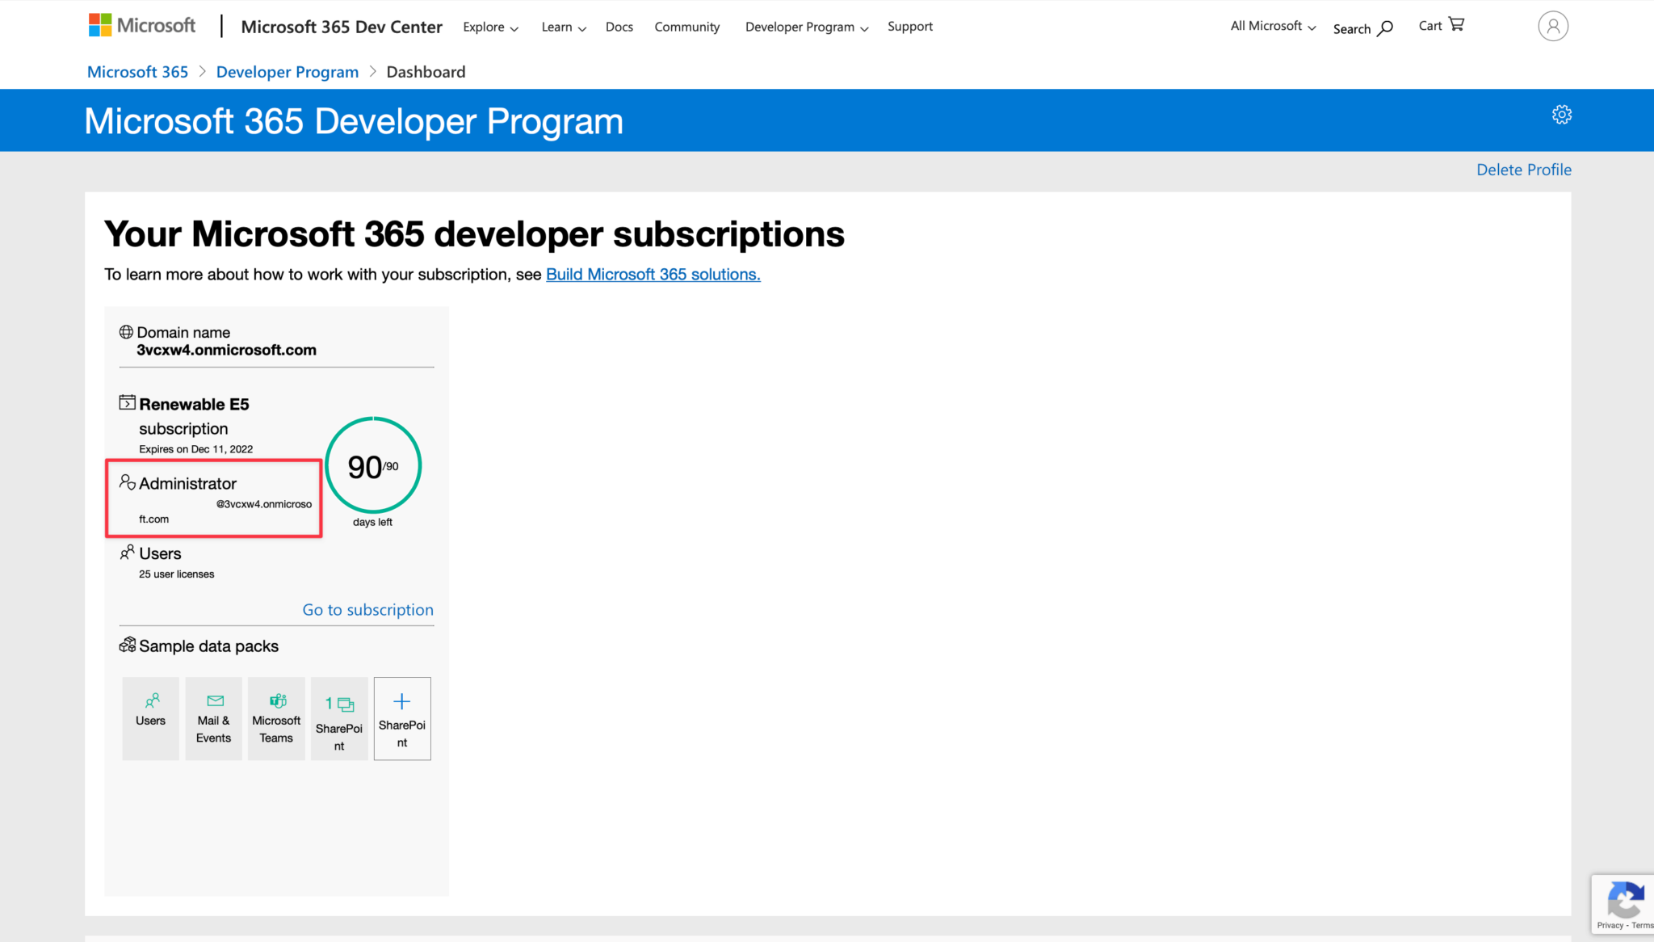Click the Go to subscription link
Screen dimensions: 1654x942
pos(367,609)
